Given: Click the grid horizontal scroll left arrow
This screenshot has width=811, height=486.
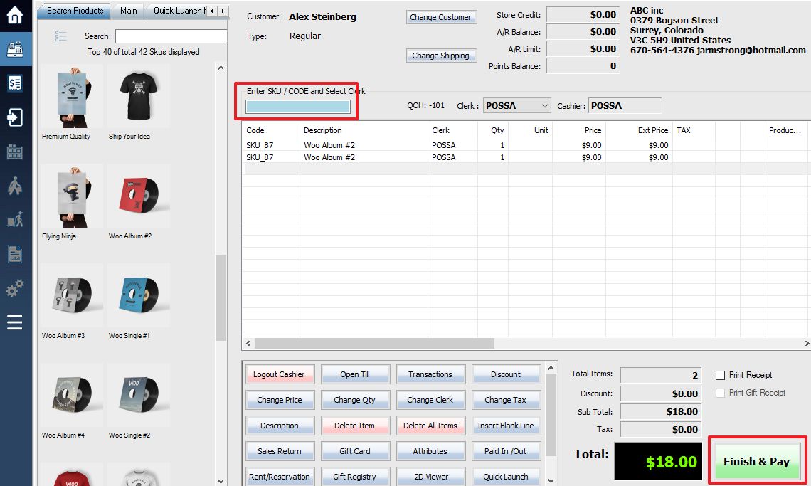Looking at the screenshot, I should click(248, 343).
